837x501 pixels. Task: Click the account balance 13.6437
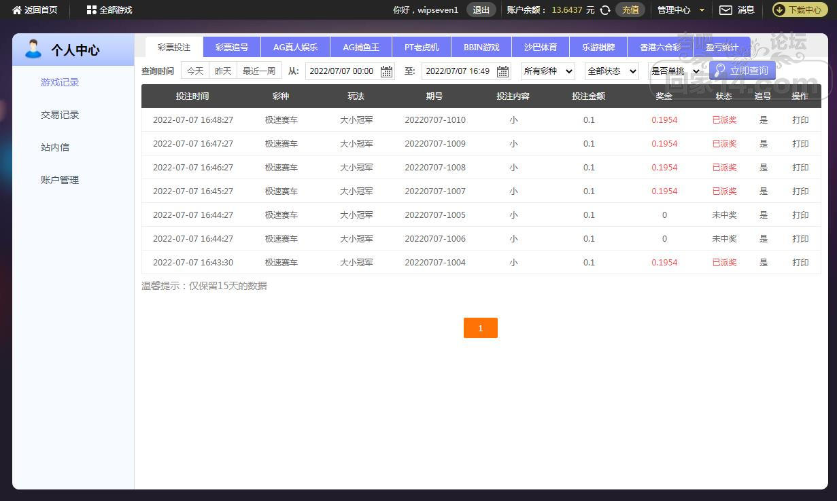click(x=567, y=10)
